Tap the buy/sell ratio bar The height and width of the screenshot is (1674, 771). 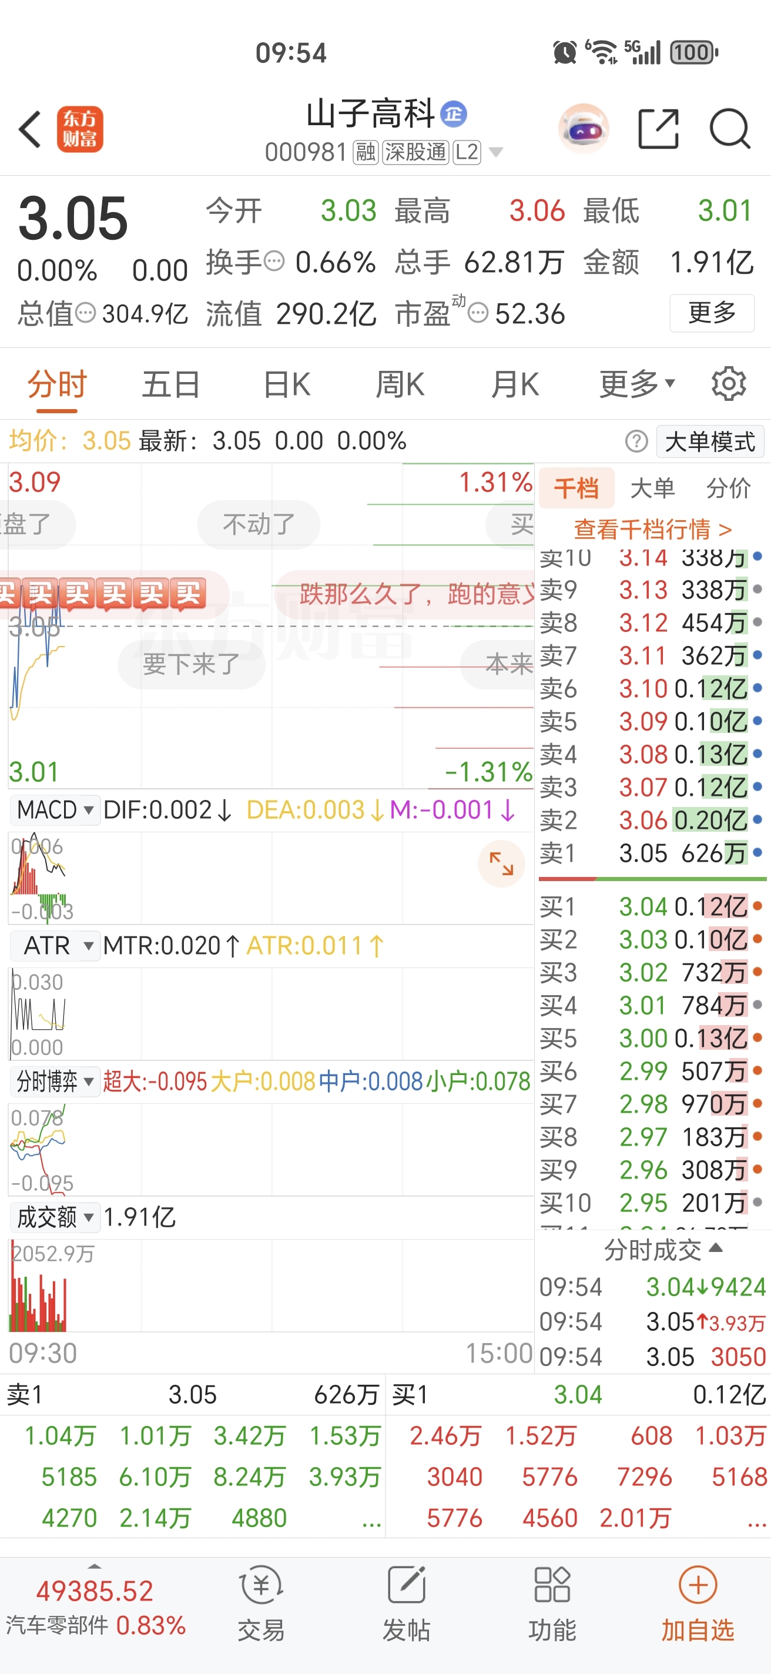pos(653,879)
